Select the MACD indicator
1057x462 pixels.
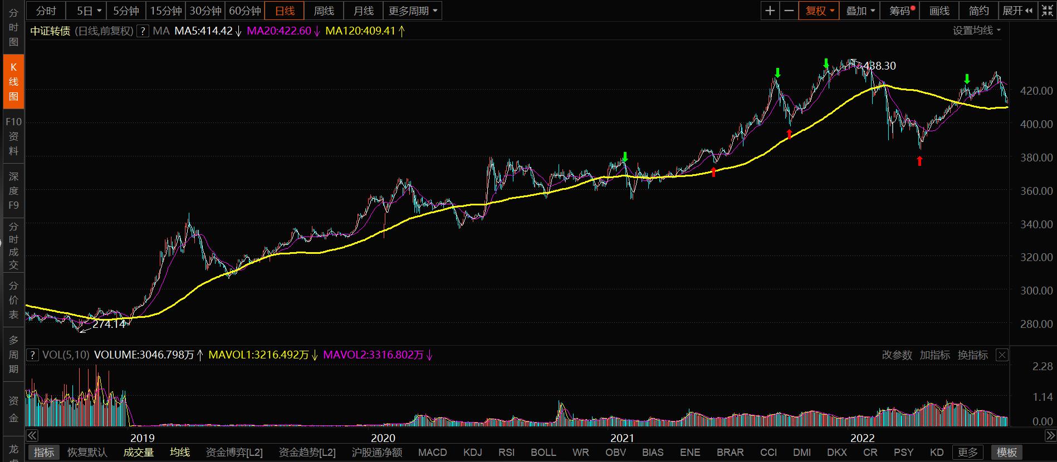(x=432, y=453)
